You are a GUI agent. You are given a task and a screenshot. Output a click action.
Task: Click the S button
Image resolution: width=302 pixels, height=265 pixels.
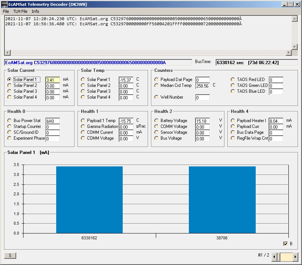click(10, 255)
